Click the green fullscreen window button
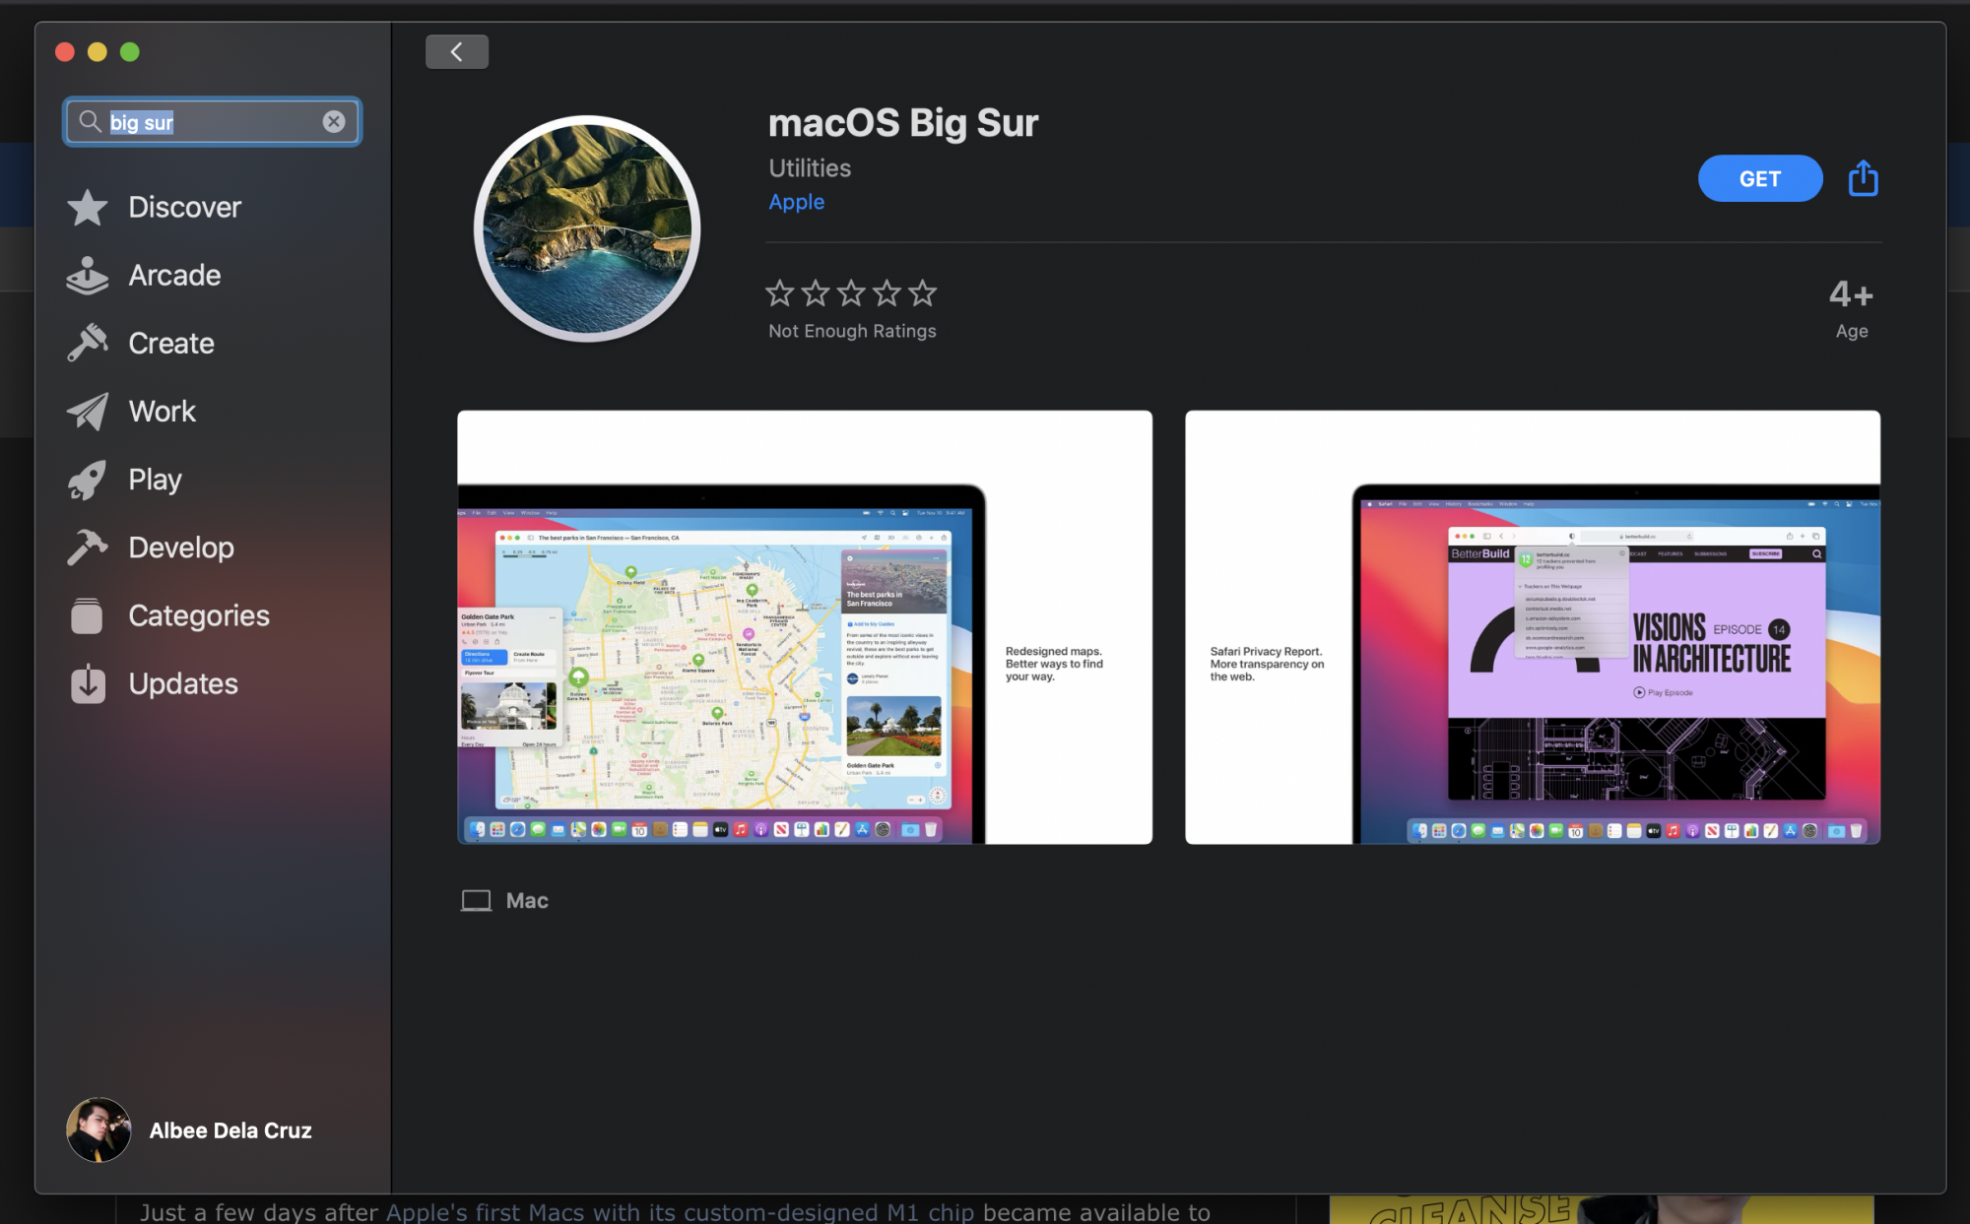The image size is (1970, 1224). pyautogui.click(x=130, y=52)
